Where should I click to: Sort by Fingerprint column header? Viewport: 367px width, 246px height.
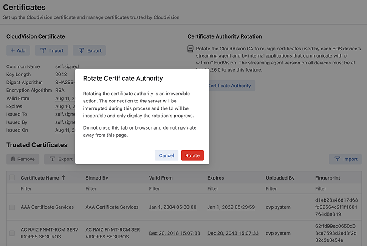pyautogui.click(x=327, y=178)
